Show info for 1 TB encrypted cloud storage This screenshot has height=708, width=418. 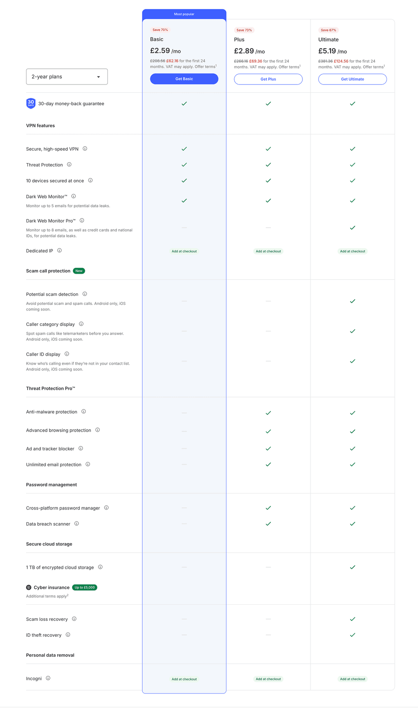100,567
